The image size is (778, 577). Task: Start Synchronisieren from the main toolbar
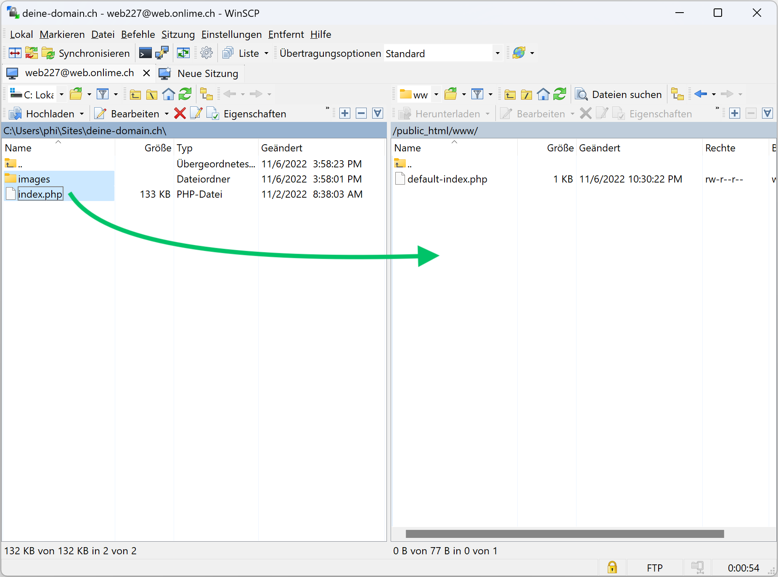(x=86, y=53)
